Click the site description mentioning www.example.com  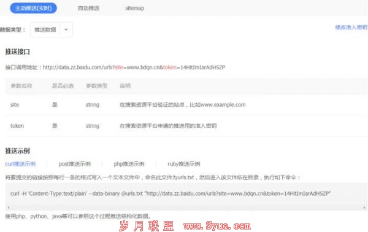[x=183, y=105]
